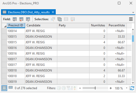Click the Party column header
The height and width of the screenshot is (93, 136).
(x=73, y=25)
